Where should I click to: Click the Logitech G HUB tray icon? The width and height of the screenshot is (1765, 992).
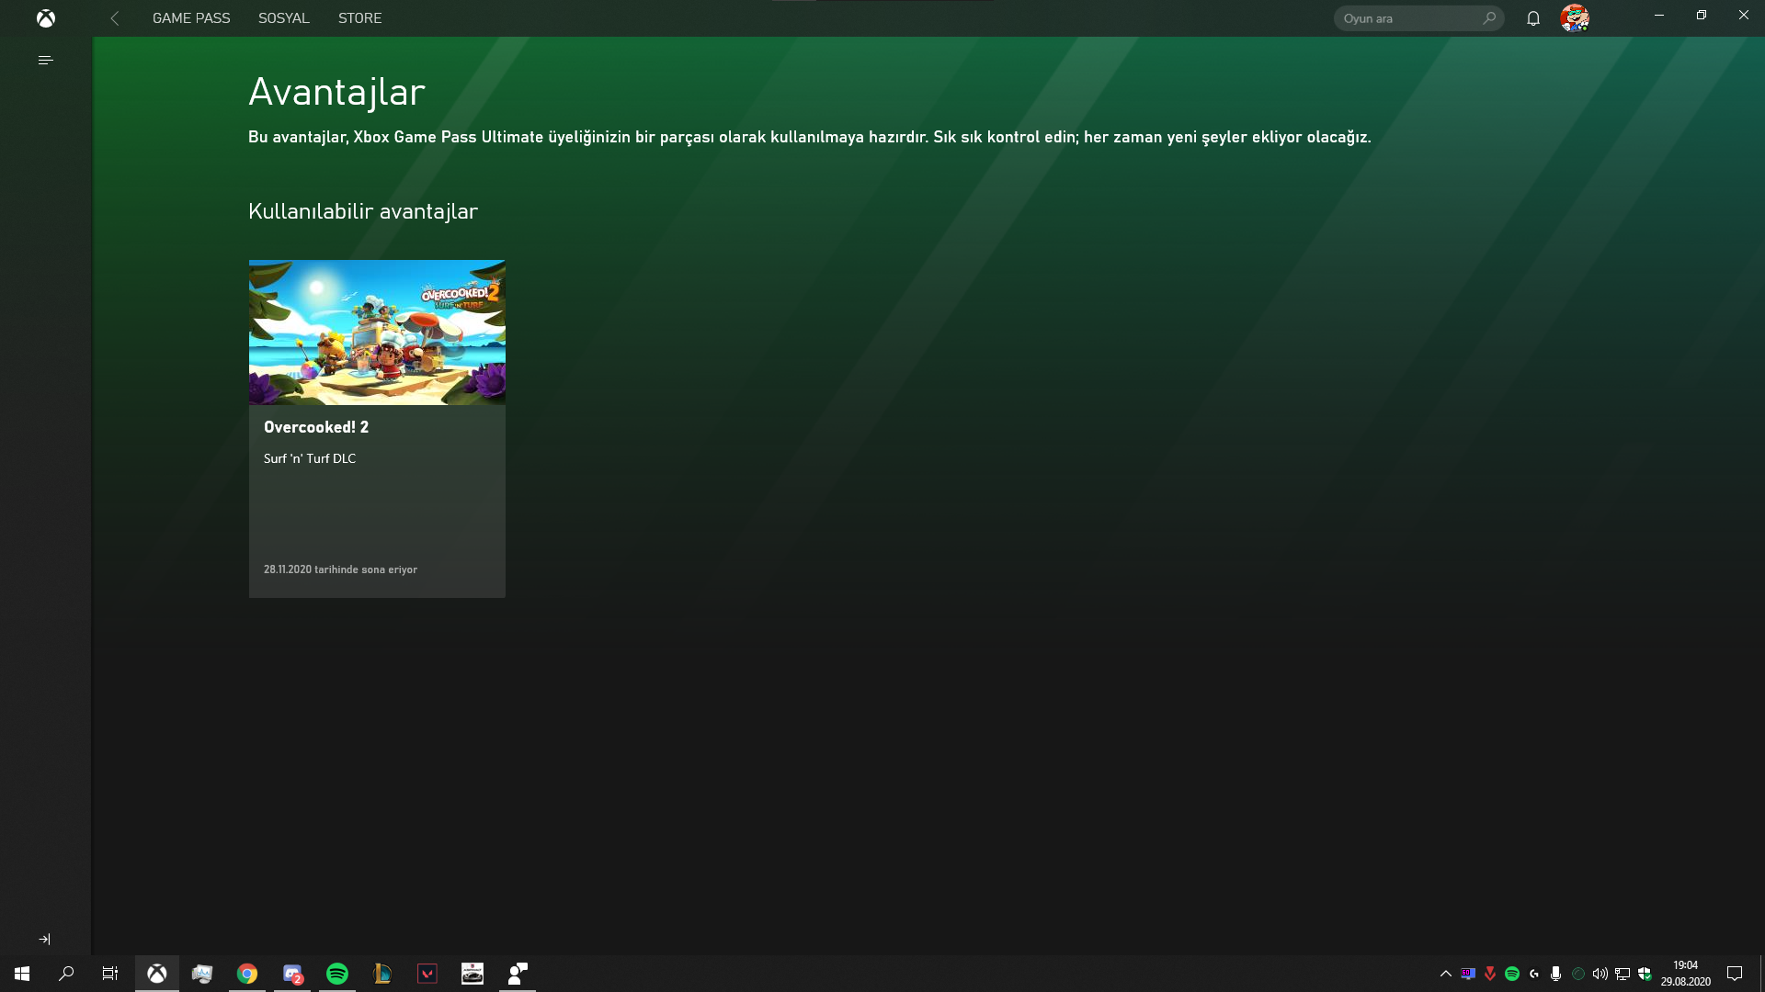1534,974
